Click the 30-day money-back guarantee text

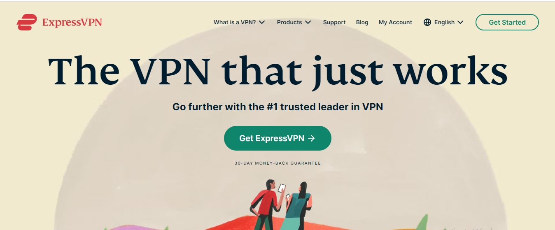(x=277, y=163)
